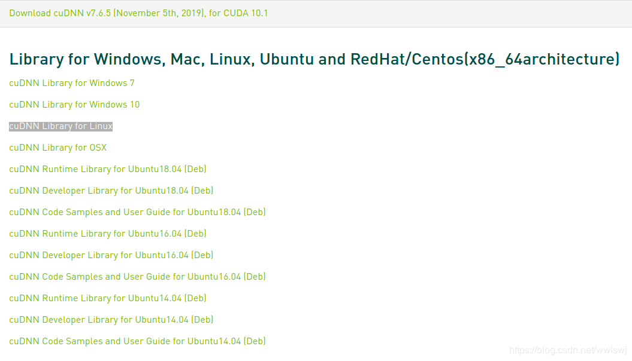Download cuDNN Runtime Library for Ubuntu18.04 Deb

(108, 169)
